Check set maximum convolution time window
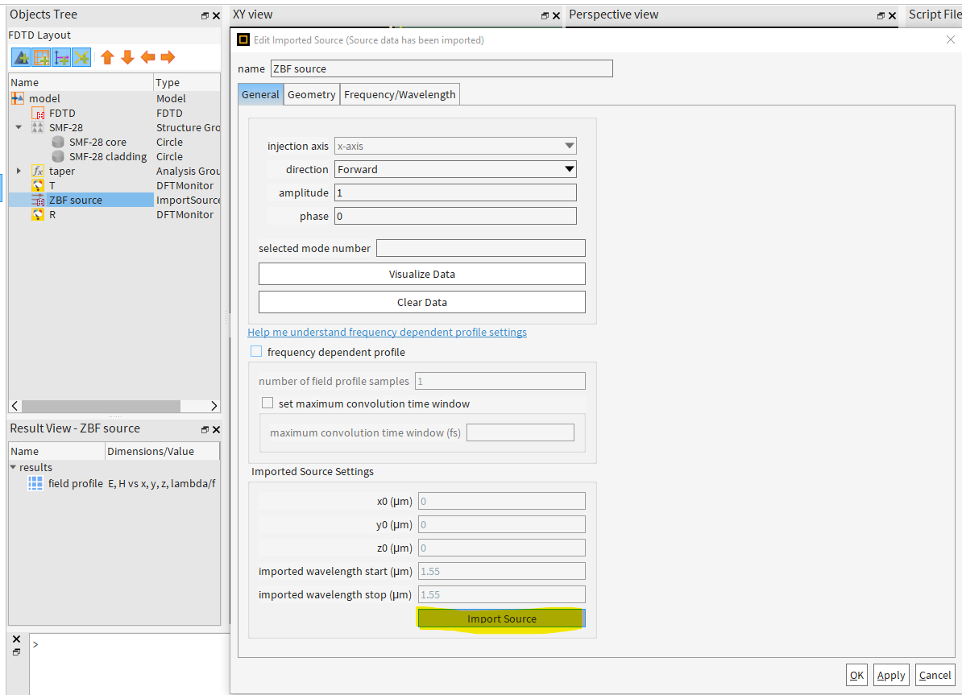This screenshot has height=695, width=962. 267,403
